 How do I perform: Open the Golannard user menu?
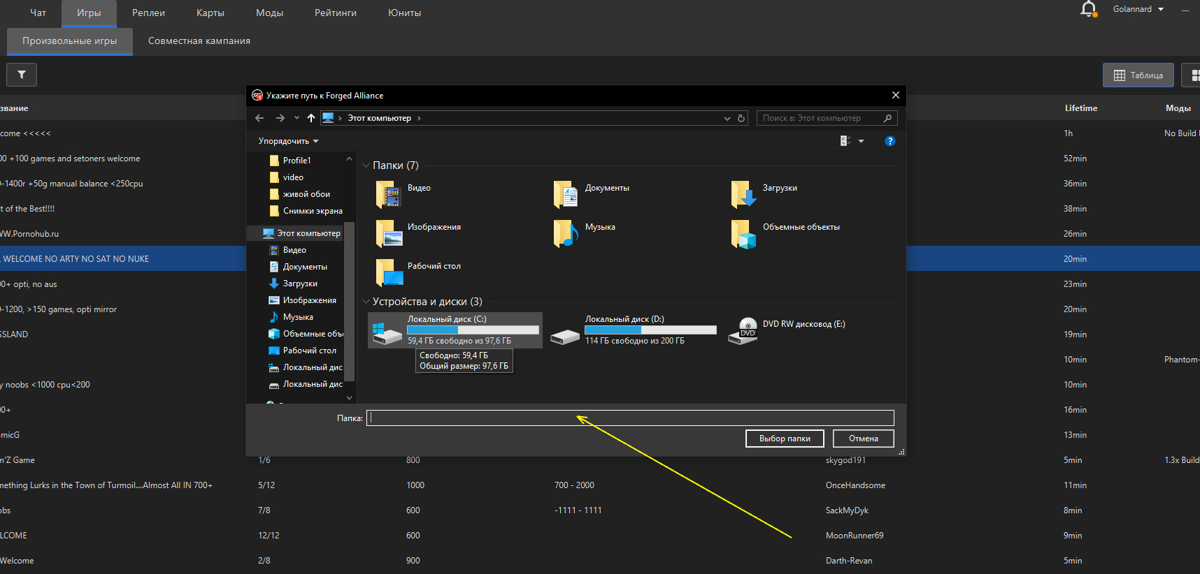click(1138, 9)
